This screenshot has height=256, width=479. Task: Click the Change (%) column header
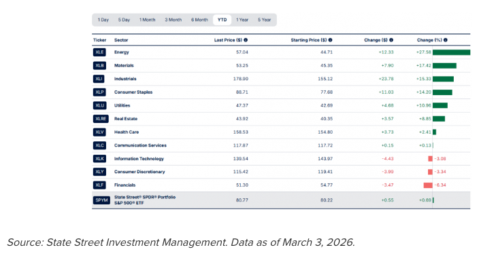coord(429,40)
